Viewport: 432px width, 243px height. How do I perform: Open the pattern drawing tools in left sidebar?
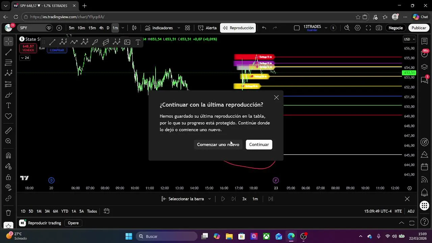tap(8, 73)
